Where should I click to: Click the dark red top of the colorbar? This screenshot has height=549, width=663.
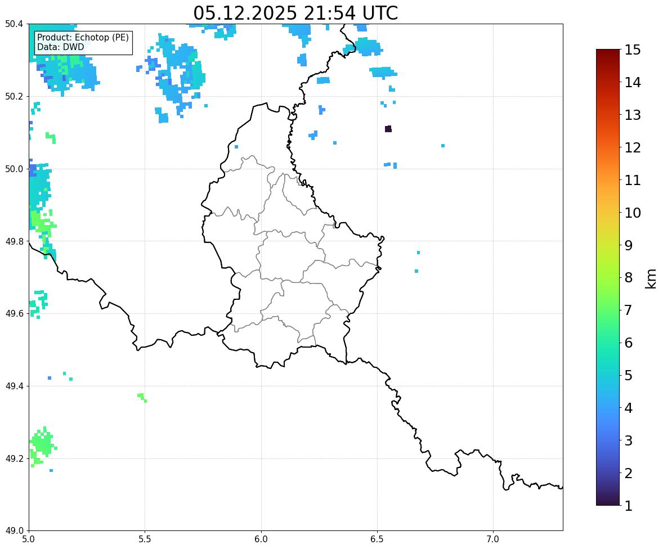click(x=608, y=54)
